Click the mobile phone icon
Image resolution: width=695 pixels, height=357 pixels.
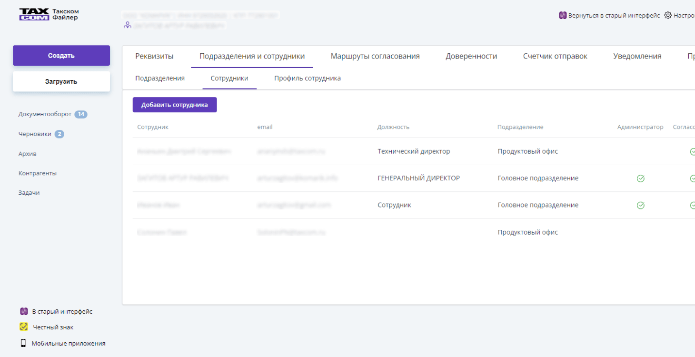[x=23, y=343]
